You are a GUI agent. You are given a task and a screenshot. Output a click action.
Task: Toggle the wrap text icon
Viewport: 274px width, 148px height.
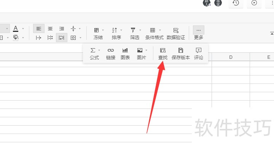[62, 38]
